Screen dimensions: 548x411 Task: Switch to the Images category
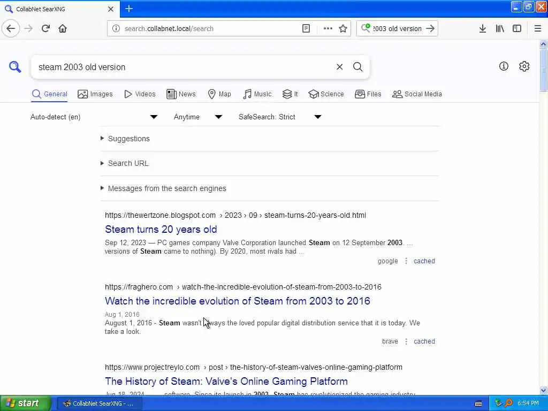tap(95, 94)
